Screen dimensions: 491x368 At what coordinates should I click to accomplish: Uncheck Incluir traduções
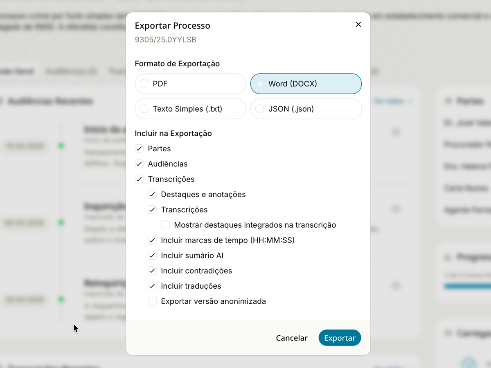[152, 286]
